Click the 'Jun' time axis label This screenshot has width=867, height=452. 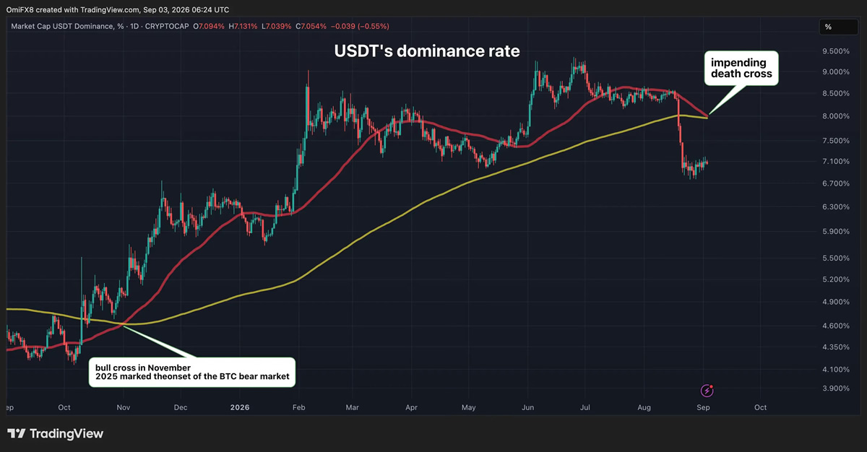coord(527,408)
